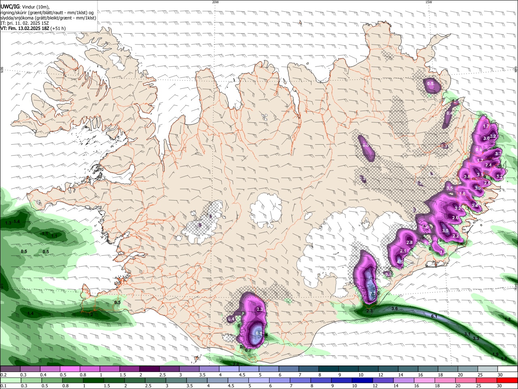This screenshot has width=518, height=389.
Task: Click the '0.3' value in the eastern hatched area
Action: tap(444, 145)
